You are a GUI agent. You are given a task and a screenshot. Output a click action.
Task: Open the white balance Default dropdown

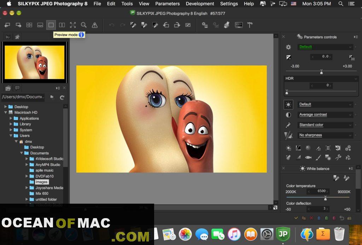[325, 104]
